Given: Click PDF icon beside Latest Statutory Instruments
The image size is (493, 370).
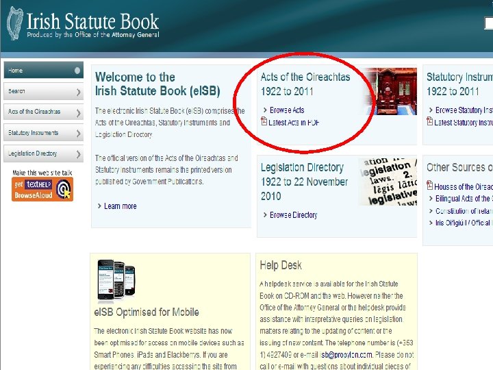Looking at the screenshot, I should (x=429, y=121).
